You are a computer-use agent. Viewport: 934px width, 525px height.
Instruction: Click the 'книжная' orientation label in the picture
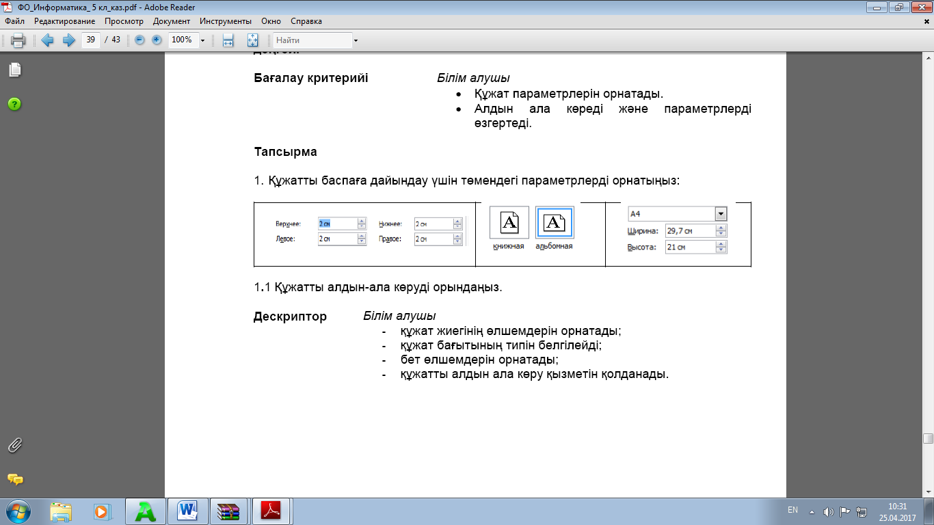pyautogui.click(x=509, y=246)
